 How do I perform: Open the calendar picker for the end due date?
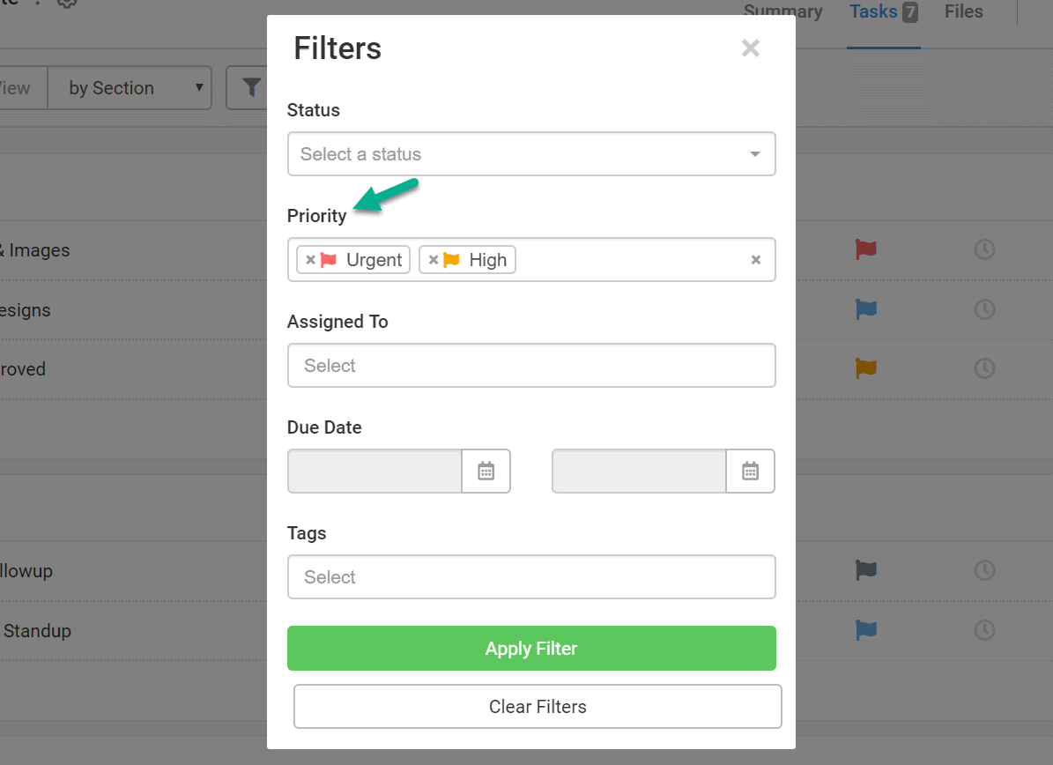pyautogui.click(x=750, y=471)
